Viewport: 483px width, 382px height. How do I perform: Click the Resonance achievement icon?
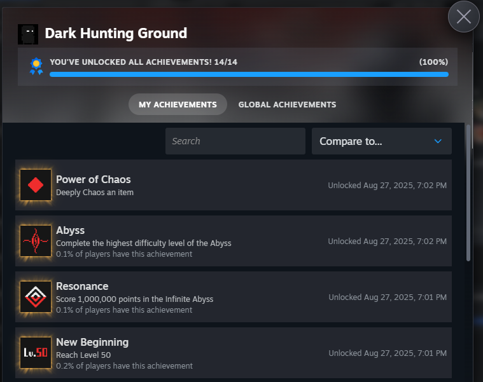[x=36, y=297]
